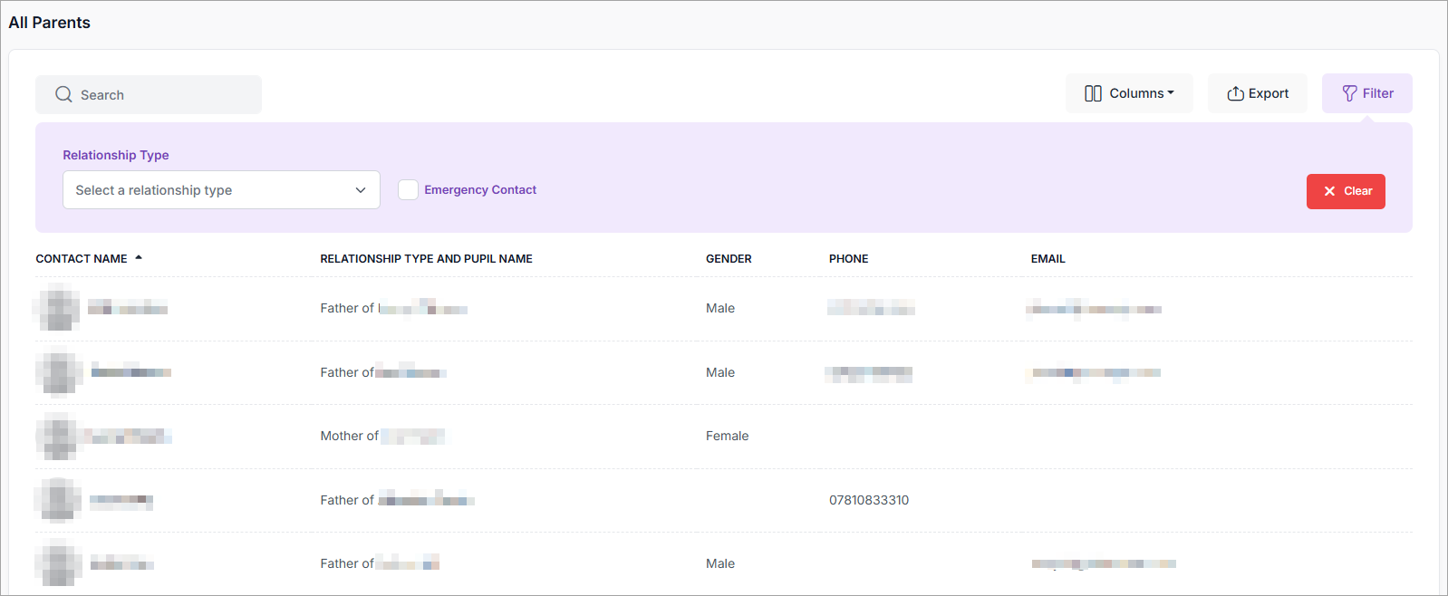Sort table by Email column header
The width and height of the screenshot is (1448, 596).
tap(1047, 259)
